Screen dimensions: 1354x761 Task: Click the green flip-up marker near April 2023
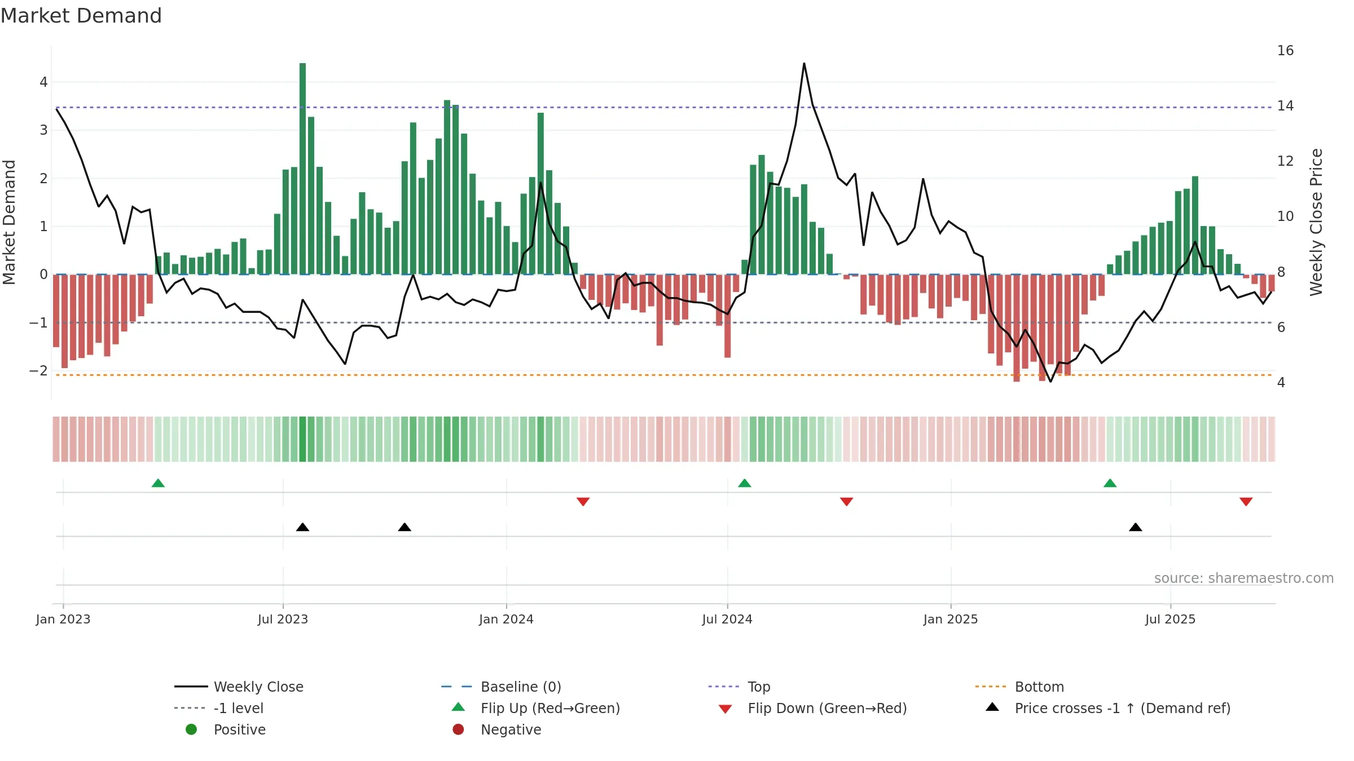pos(158,483)
